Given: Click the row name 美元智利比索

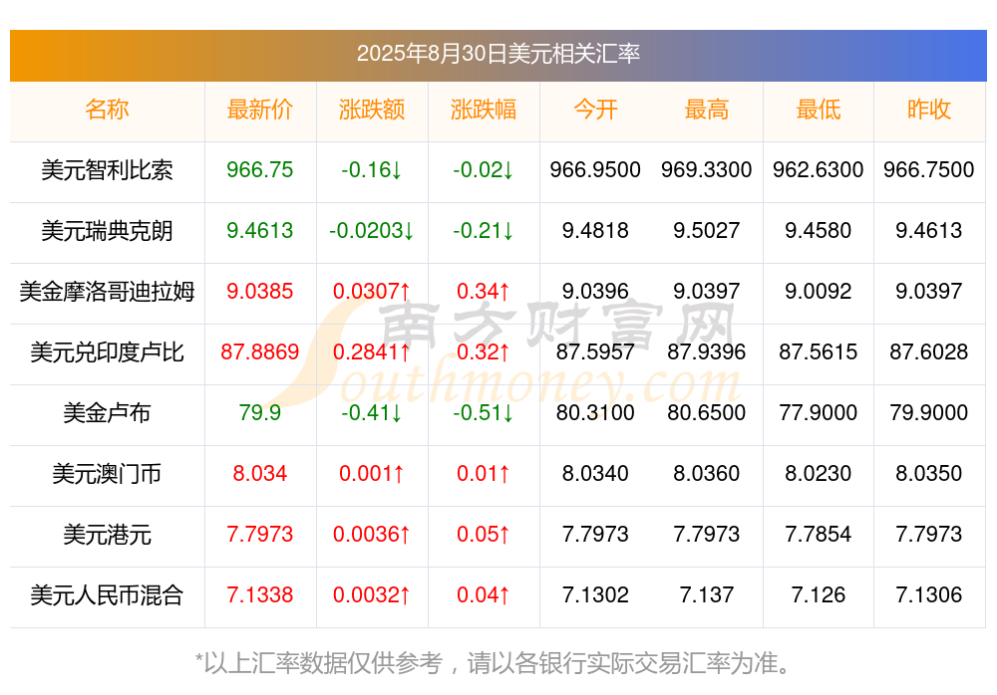Looking at the screenshot, I should point(107,170).
